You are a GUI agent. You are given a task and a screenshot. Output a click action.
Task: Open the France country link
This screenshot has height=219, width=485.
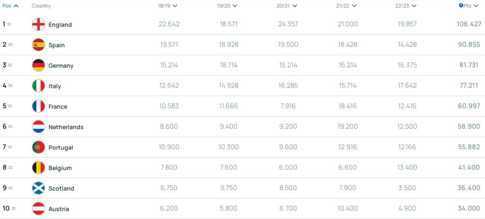tap(58, 106)
